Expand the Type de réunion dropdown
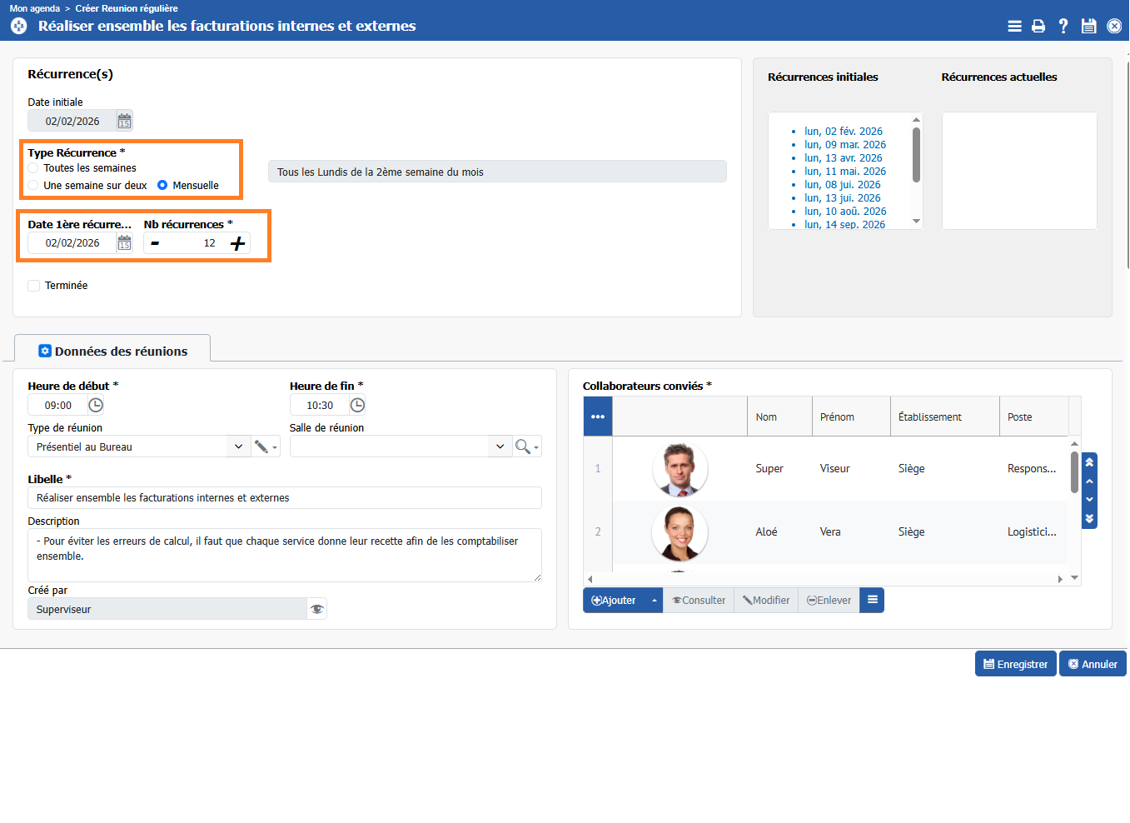This screenshot has height=823, width=1130. [x=238, y=447]
